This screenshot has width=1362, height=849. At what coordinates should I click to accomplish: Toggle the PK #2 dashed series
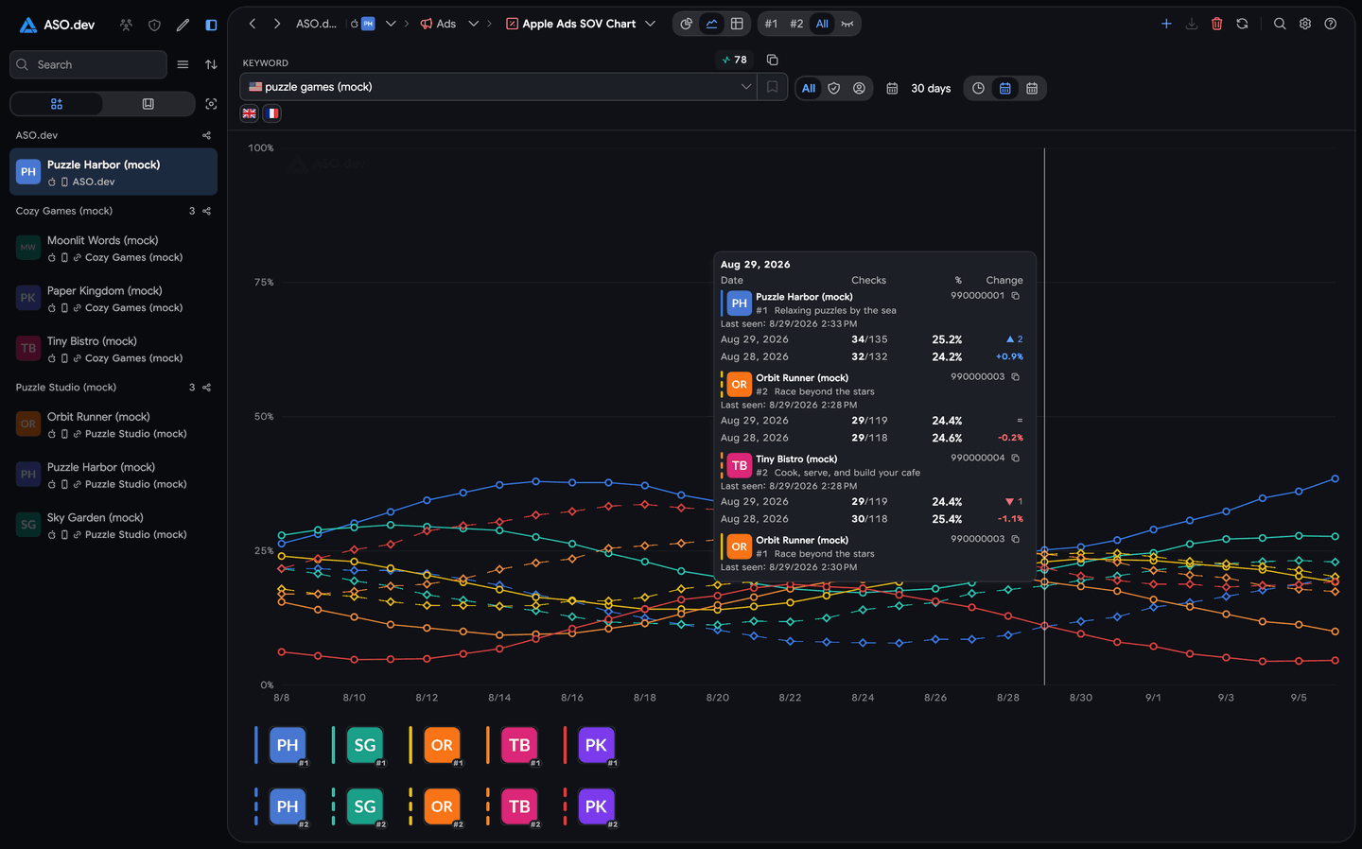pos(596,806)
